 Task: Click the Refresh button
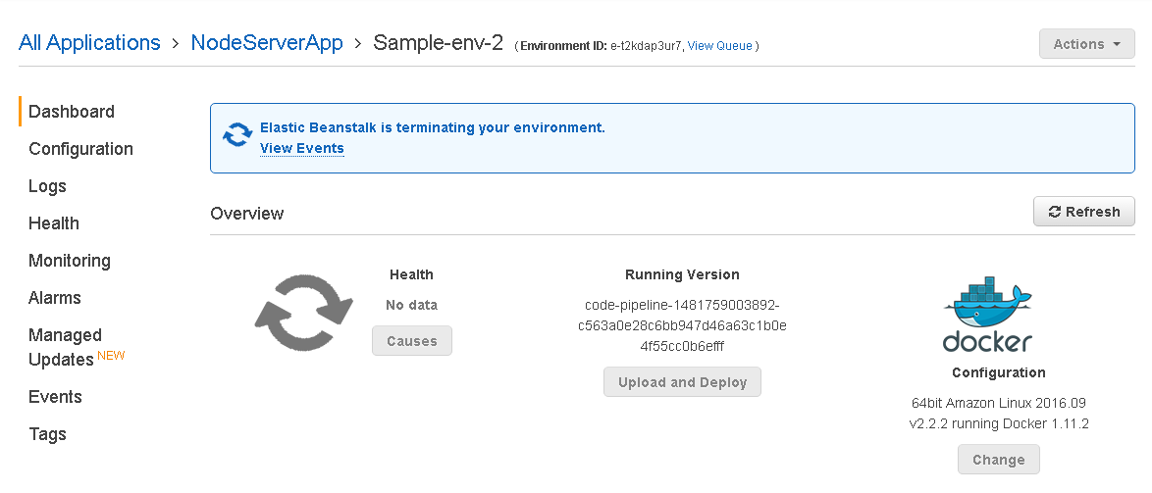[1083, 212]
